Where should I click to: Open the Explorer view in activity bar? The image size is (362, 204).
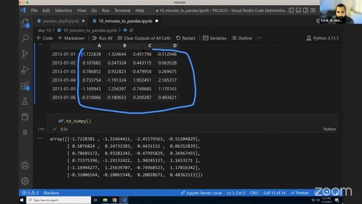[x=25, y=23]
